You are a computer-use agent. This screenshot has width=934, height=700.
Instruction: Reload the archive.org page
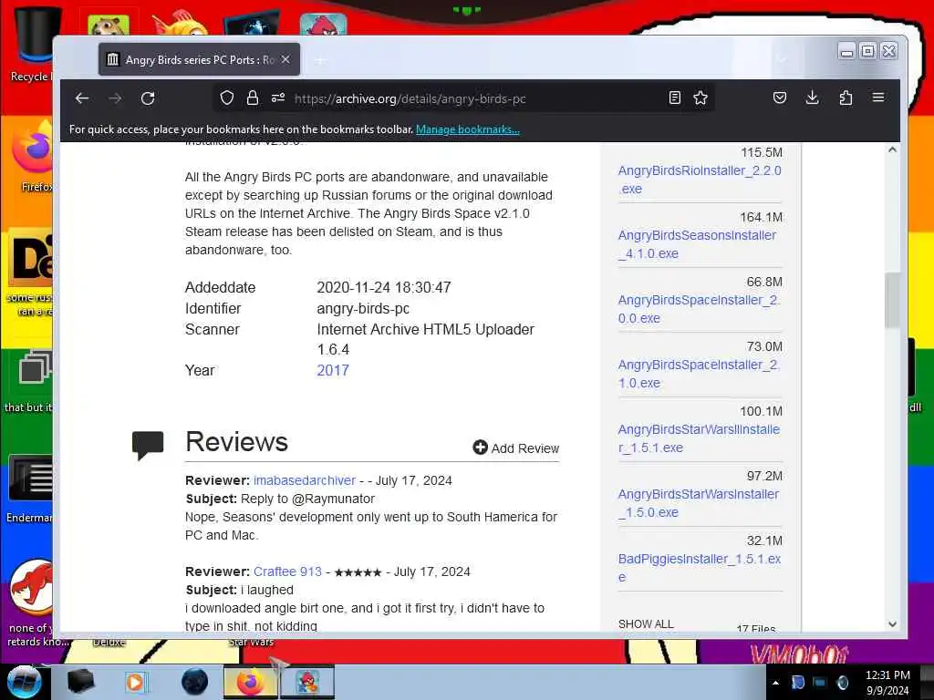click(x=148, y=98)
